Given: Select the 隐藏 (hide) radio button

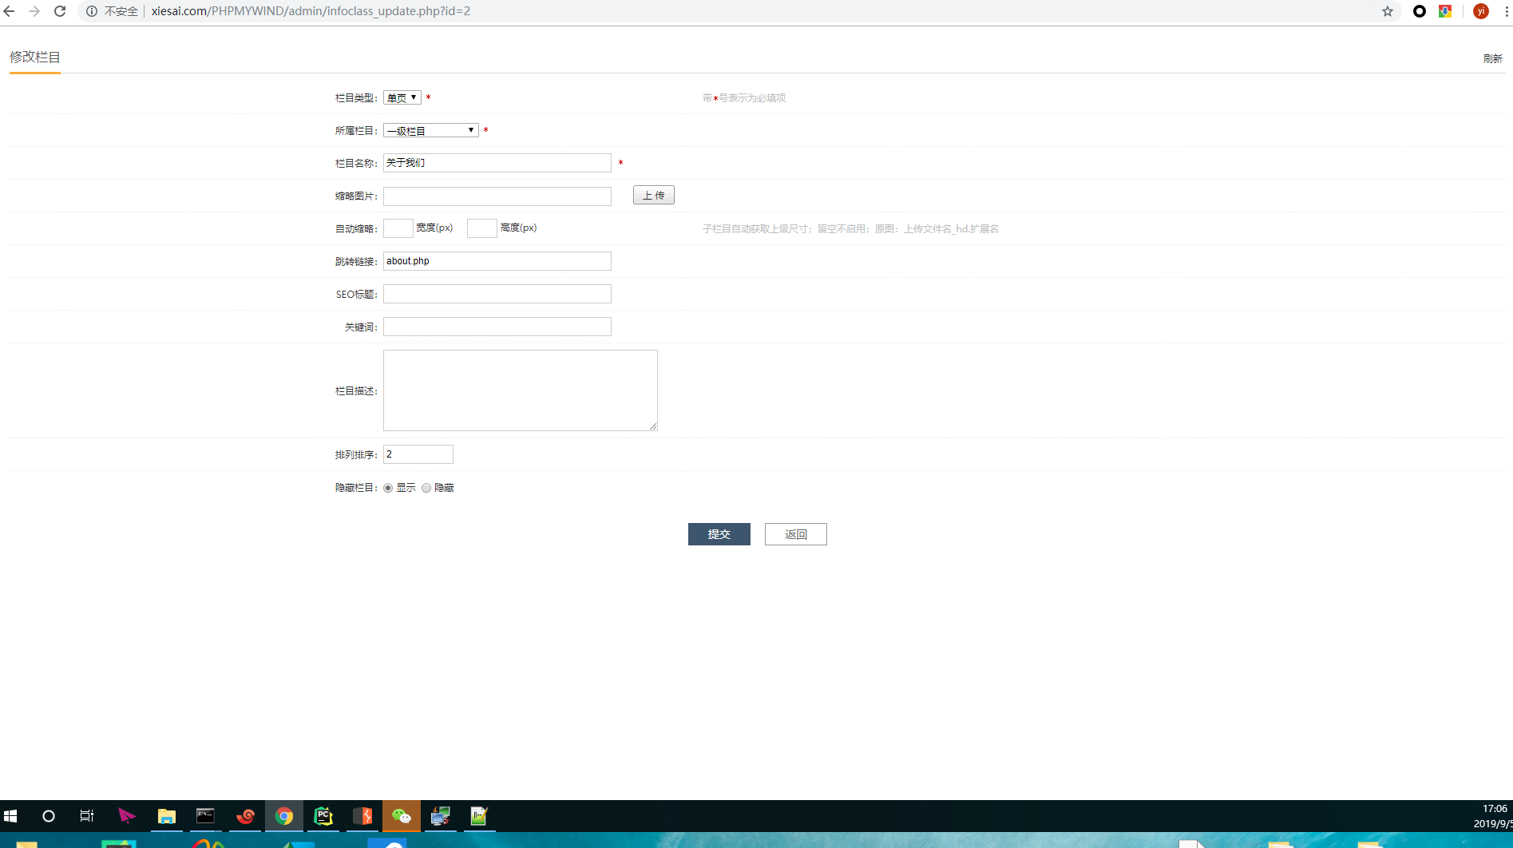Looking at the screenshot, I should pyautogui.click(x=426, y=488).
